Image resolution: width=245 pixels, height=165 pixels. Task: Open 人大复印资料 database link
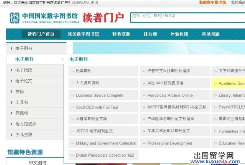point(103,83)
